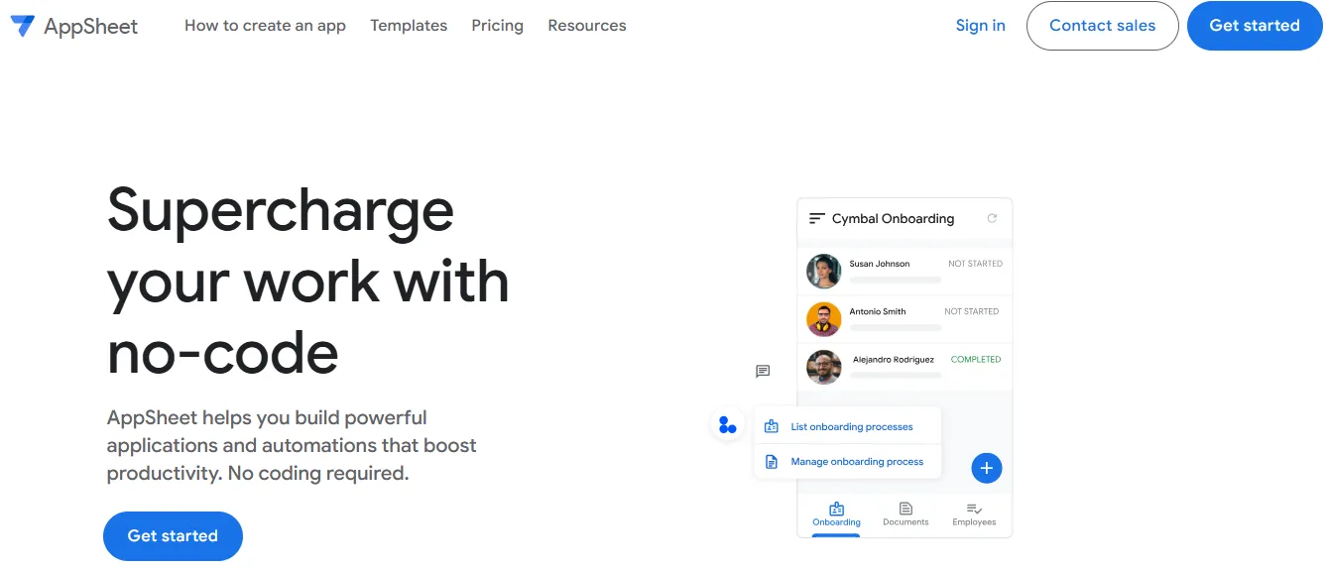Screen dimensions: 1327x569
Task: Open How to create an app
Action: pos(265,26)
